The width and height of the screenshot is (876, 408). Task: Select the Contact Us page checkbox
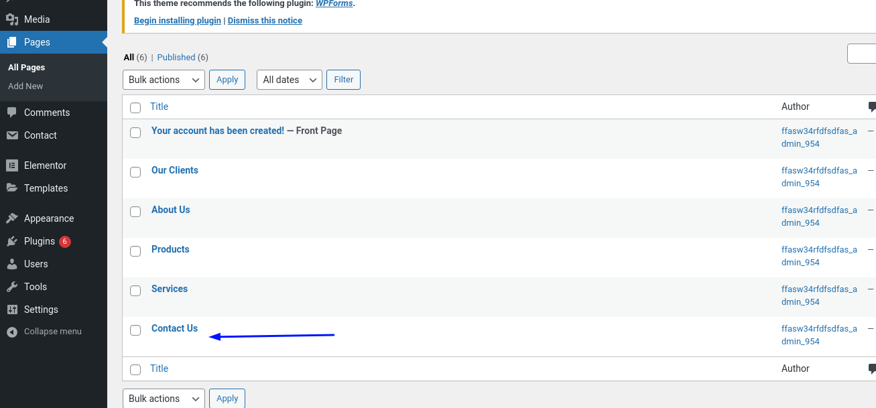click(135, 330)
